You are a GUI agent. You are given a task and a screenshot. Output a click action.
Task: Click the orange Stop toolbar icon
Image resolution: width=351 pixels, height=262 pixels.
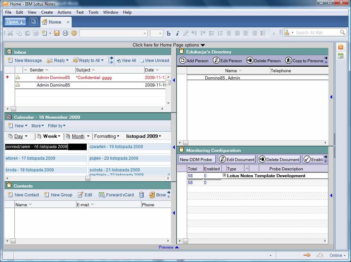(x=74, y=33)
